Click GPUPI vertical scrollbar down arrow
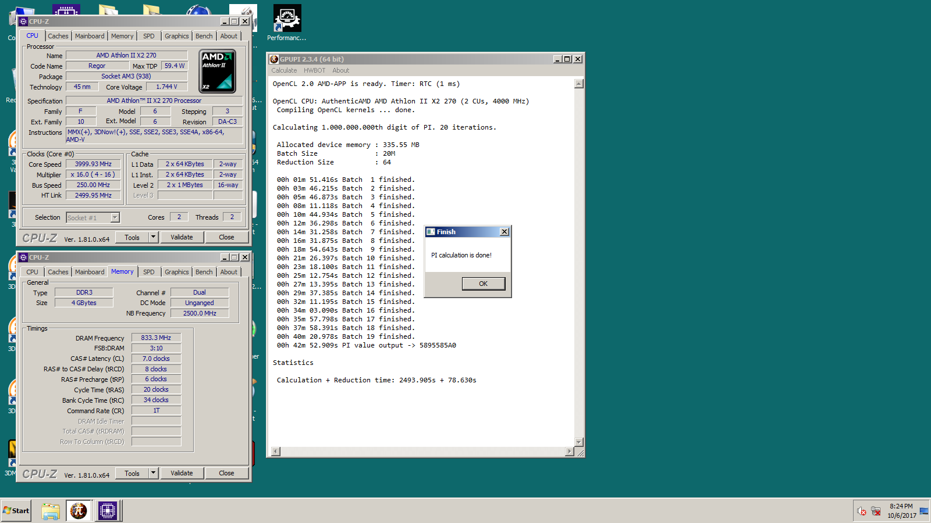Viewport: 931px width, 523px height. click(579, 442)
